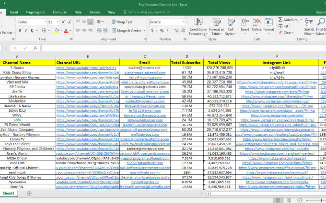
Task: Open Format as Table gallery
Action: point(216,27)
